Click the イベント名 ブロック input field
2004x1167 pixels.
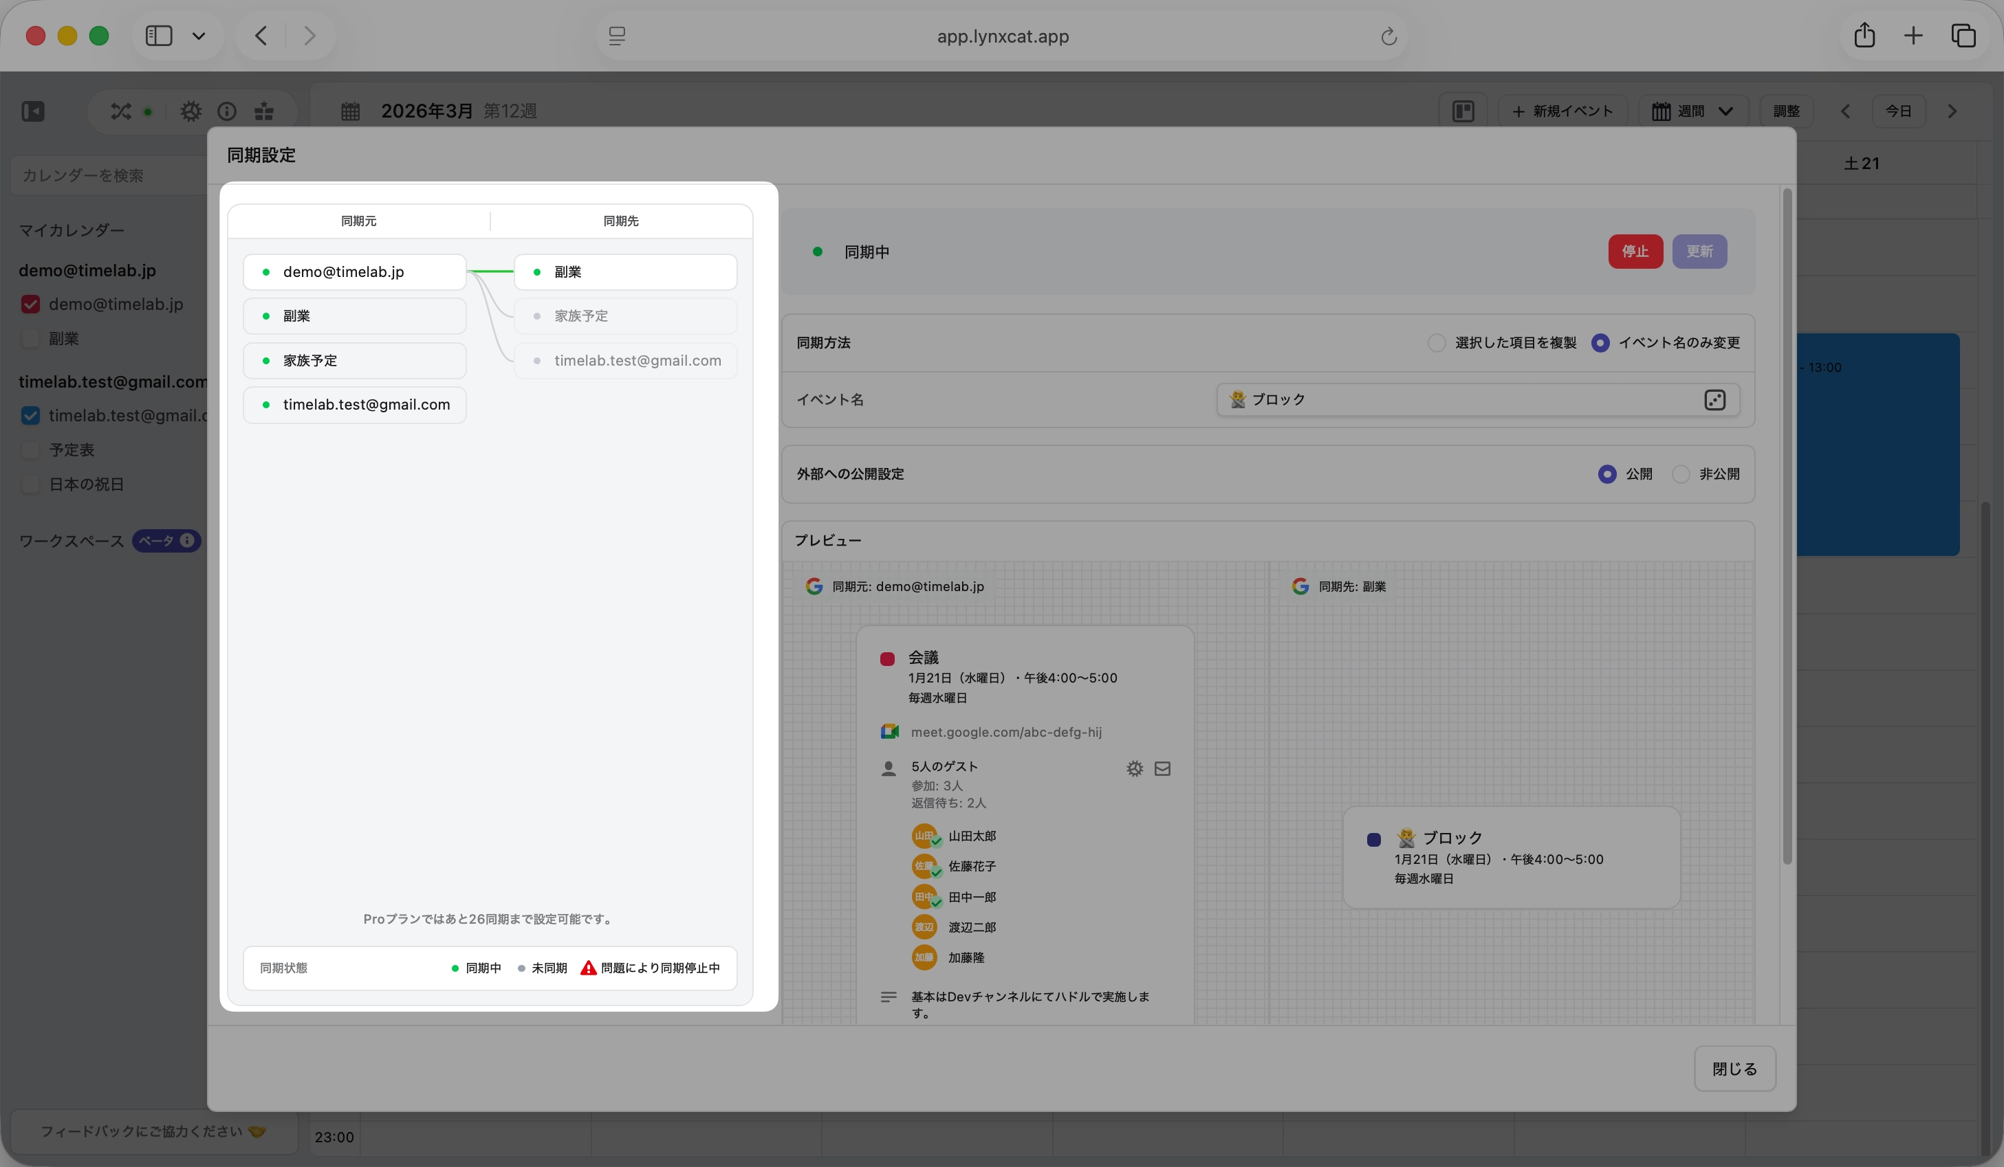(x=1455, y=400)
